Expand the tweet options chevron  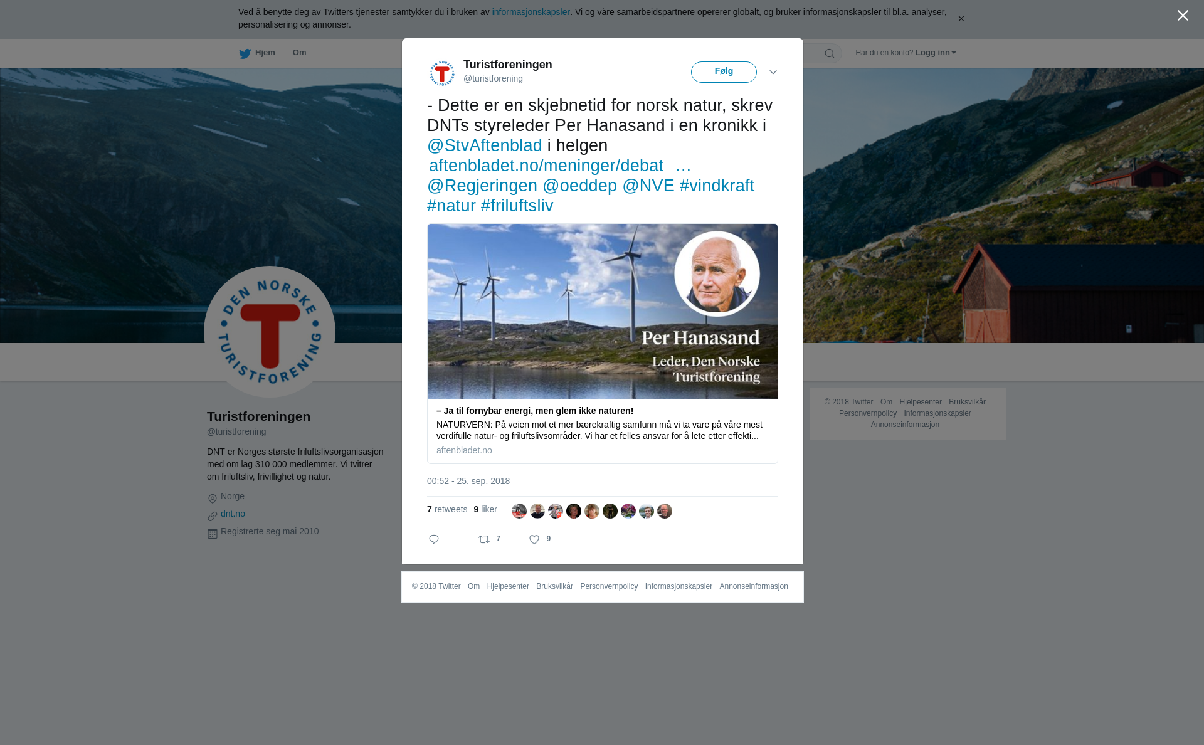pos(773,73)
